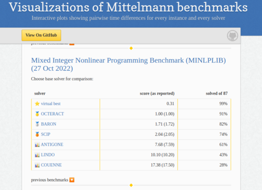Select ANTIGONE as base solver
The width and height of the screenshot is (262, 190).
click(x=52, y=144)
